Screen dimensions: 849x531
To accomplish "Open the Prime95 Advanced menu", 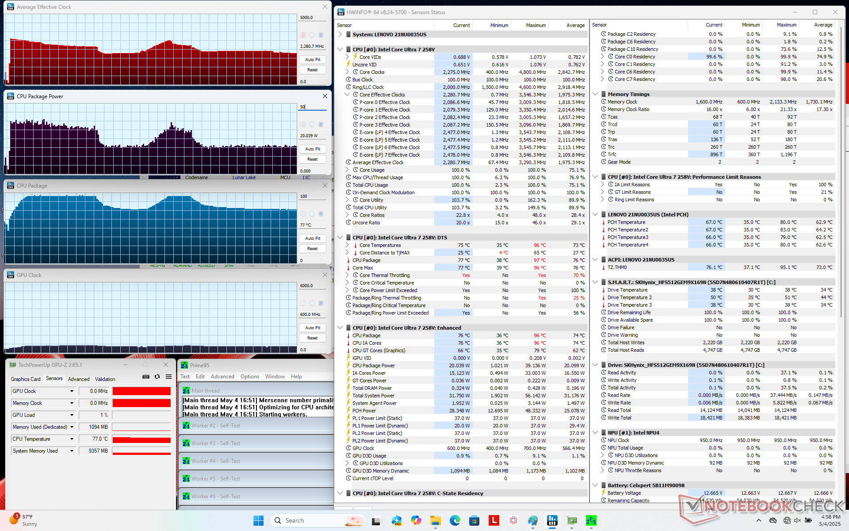I will coord(222,377).
